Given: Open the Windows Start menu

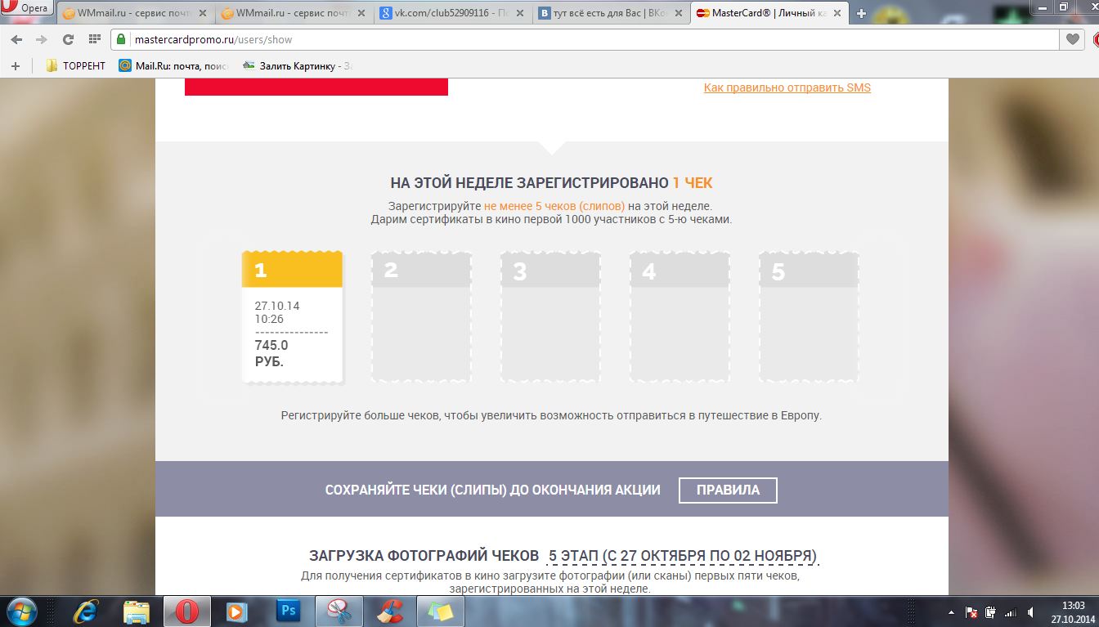Looking at the screenshot, I should [x=21, y=611].
